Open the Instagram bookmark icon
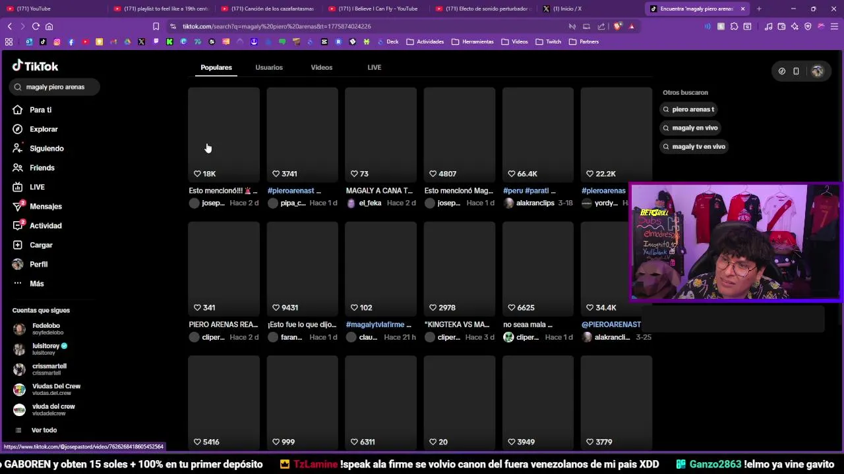Screen dimensions: 844x474 (x=57, y=41)
